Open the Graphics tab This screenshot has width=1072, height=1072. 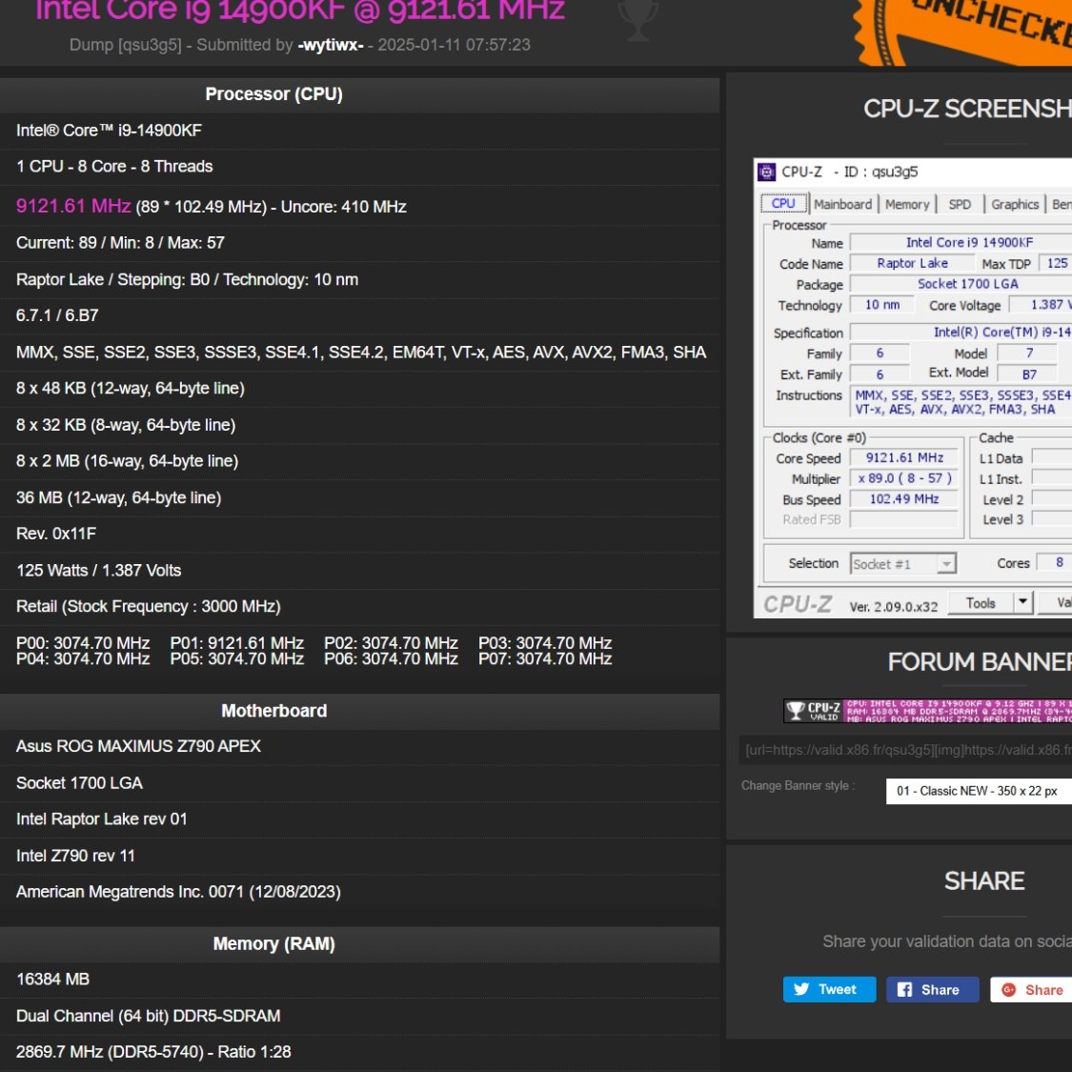[1015, 205]
